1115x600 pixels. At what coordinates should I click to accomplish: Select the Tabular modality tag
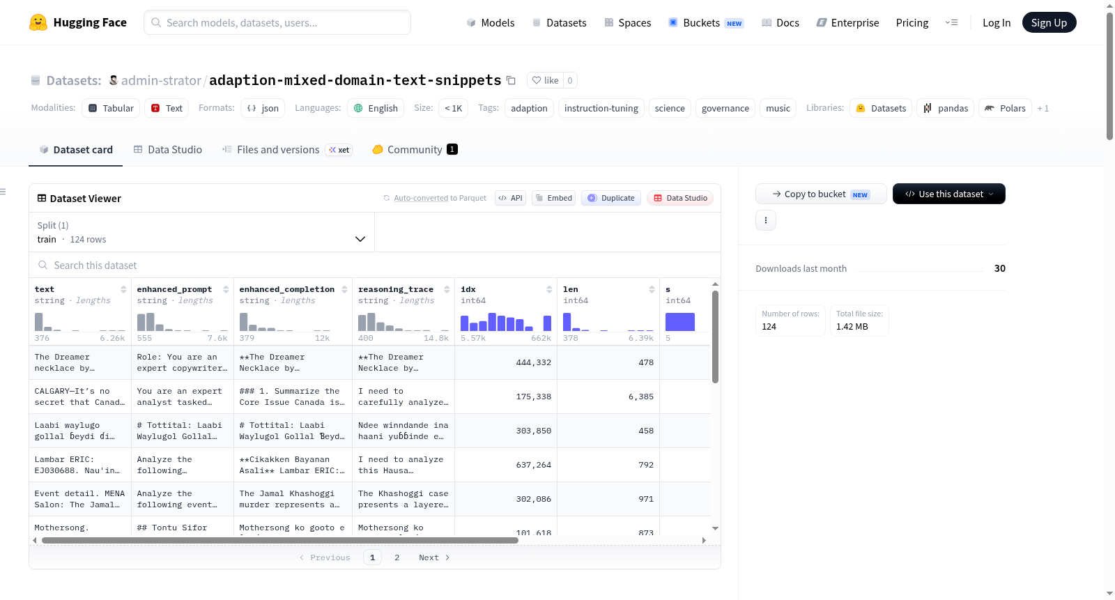point(111,108)
